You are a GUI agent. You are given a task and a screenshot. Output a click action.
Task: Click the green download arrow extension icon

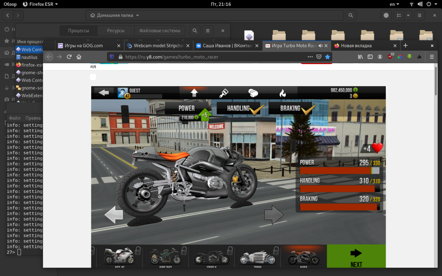tap(409, 57)
